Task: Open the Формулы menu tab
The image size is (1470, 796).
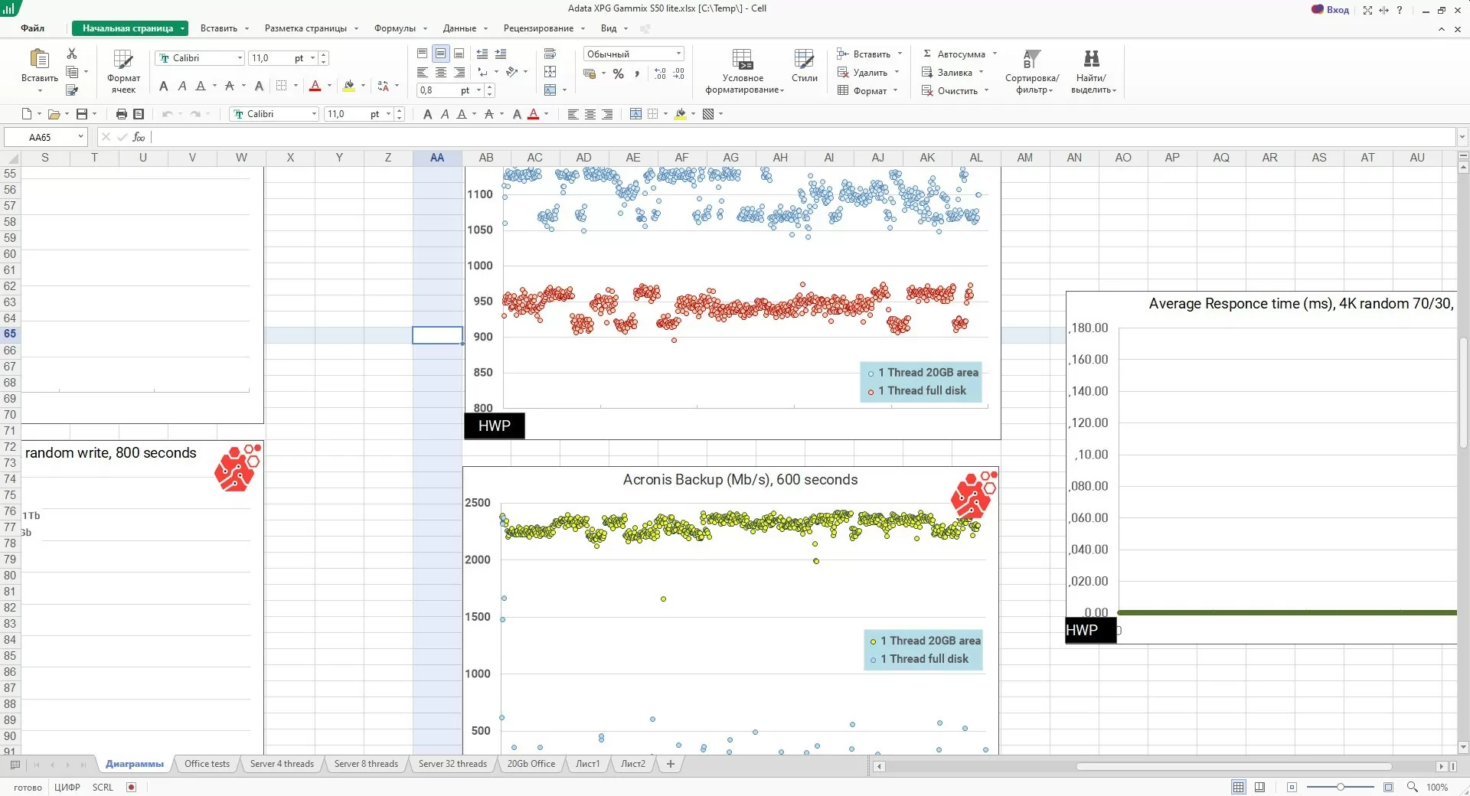Action: pos(395,28)
